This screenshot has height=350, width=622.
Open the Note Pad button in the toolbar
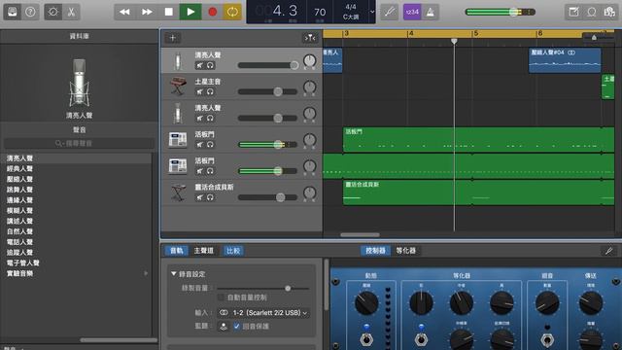573,12
